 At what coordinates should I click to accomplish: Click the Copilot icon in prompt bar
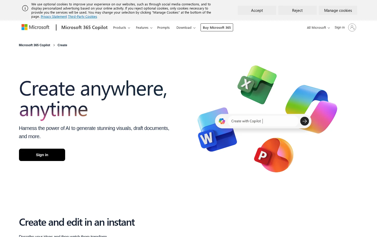222,121
